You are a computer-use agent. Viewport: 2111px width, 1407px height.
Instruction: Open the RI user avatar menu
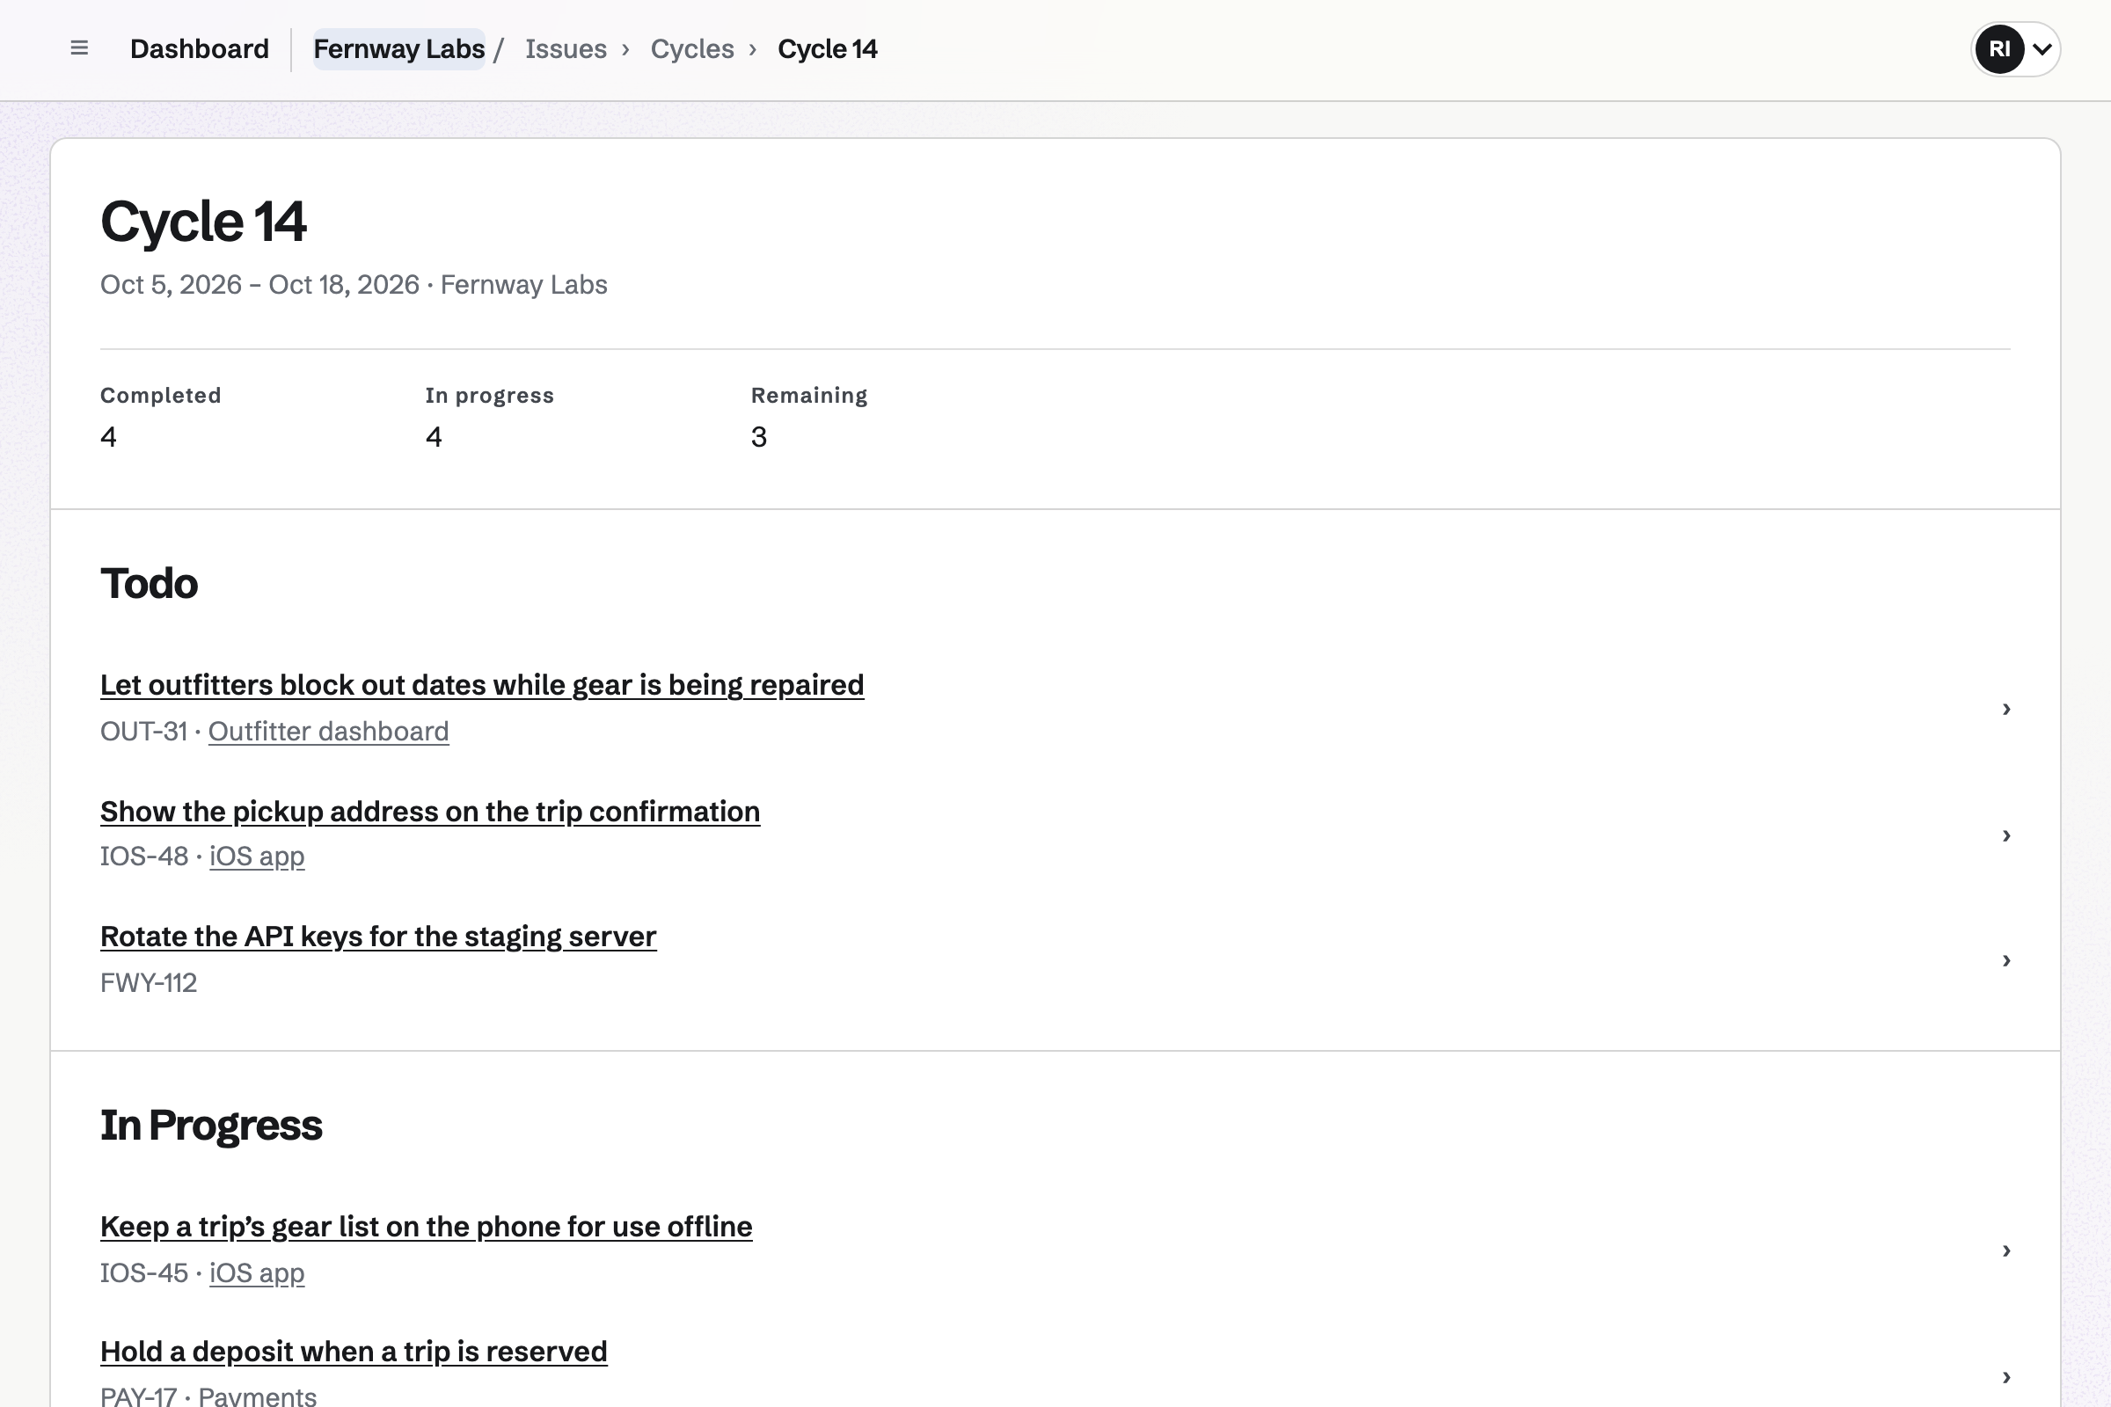(2015, 48)
